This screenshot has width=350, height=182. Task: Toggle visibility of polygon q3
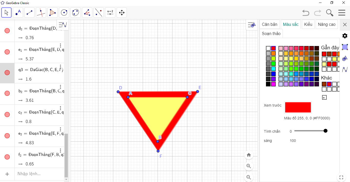pyautogui.click(x=7, y=73)
